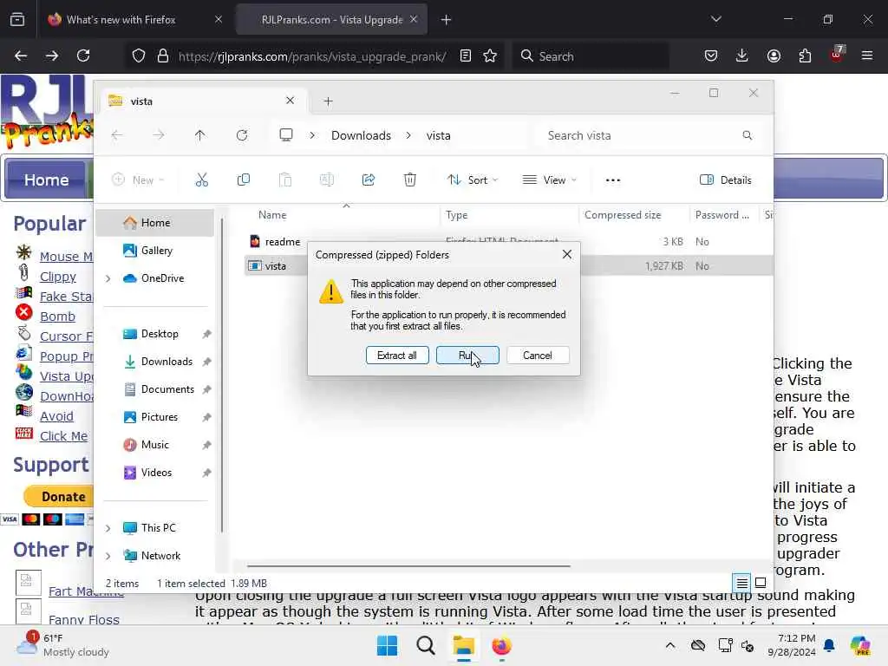
Task: Open the Clippy link on RJLPranks page
Action: [x=58, y=277]
